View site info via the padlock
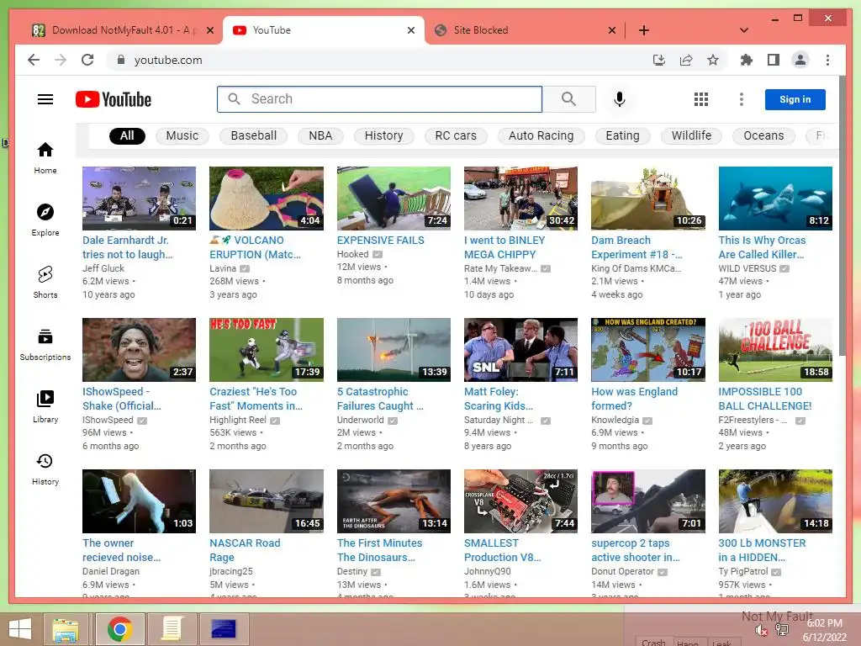 click(121, 60)
